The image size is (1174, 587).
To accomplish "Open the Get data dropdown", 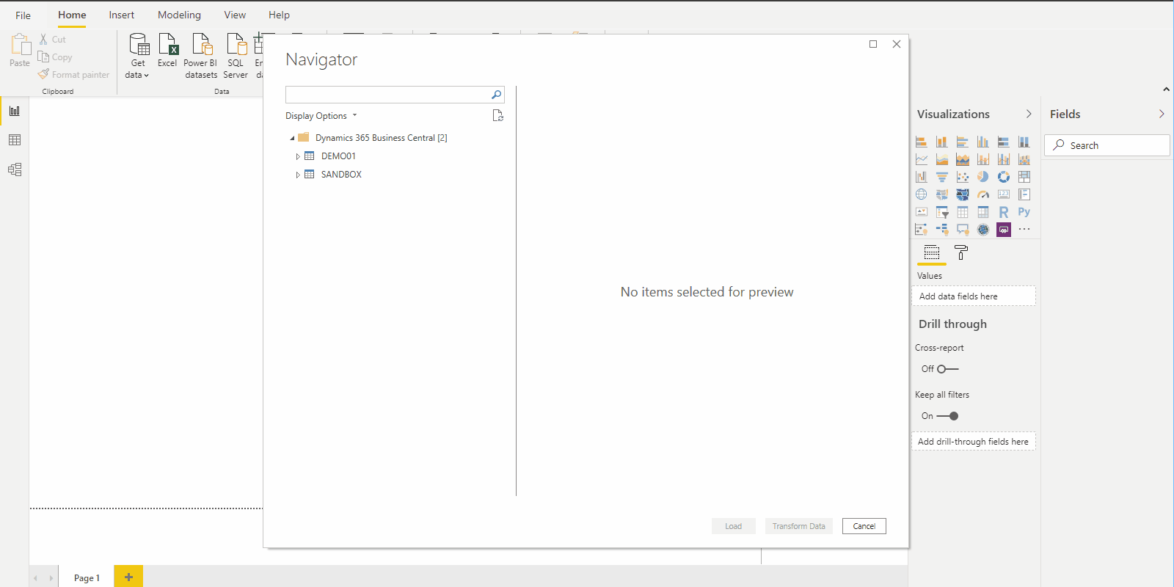I will coord(138,56).
